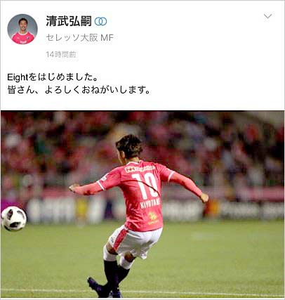The height and width of the screenshot is (300, 285).
Task: Click the 'Eightをはじめました。' post text
Action: [53, 77]
